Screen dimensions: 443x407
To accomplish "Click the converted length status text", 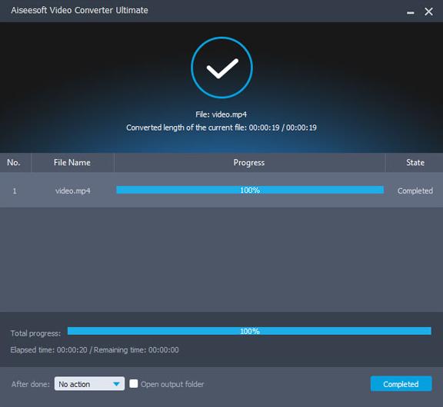I will pos(221,127).
